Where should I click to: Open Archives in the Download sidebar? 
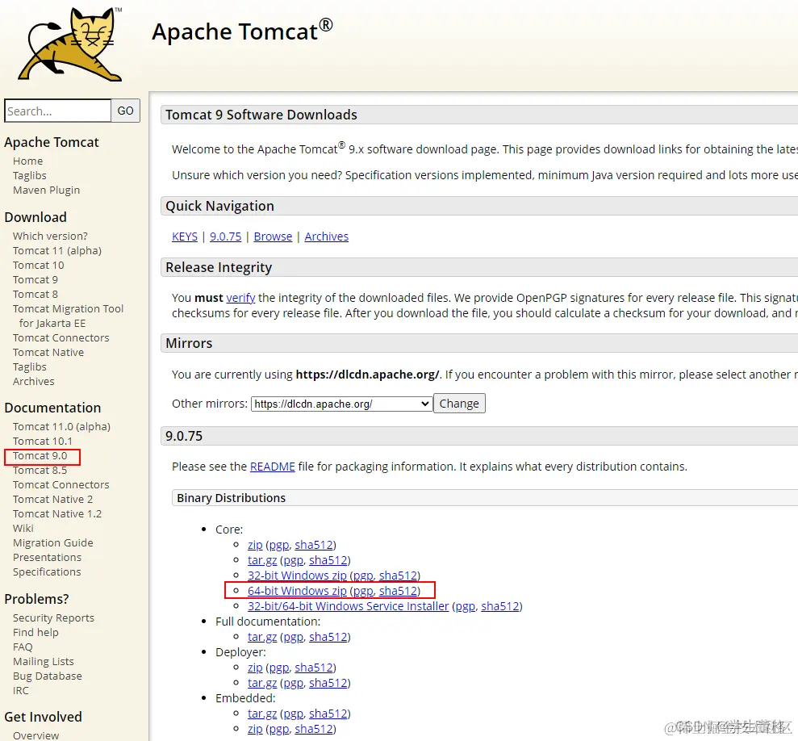[34, 381]
